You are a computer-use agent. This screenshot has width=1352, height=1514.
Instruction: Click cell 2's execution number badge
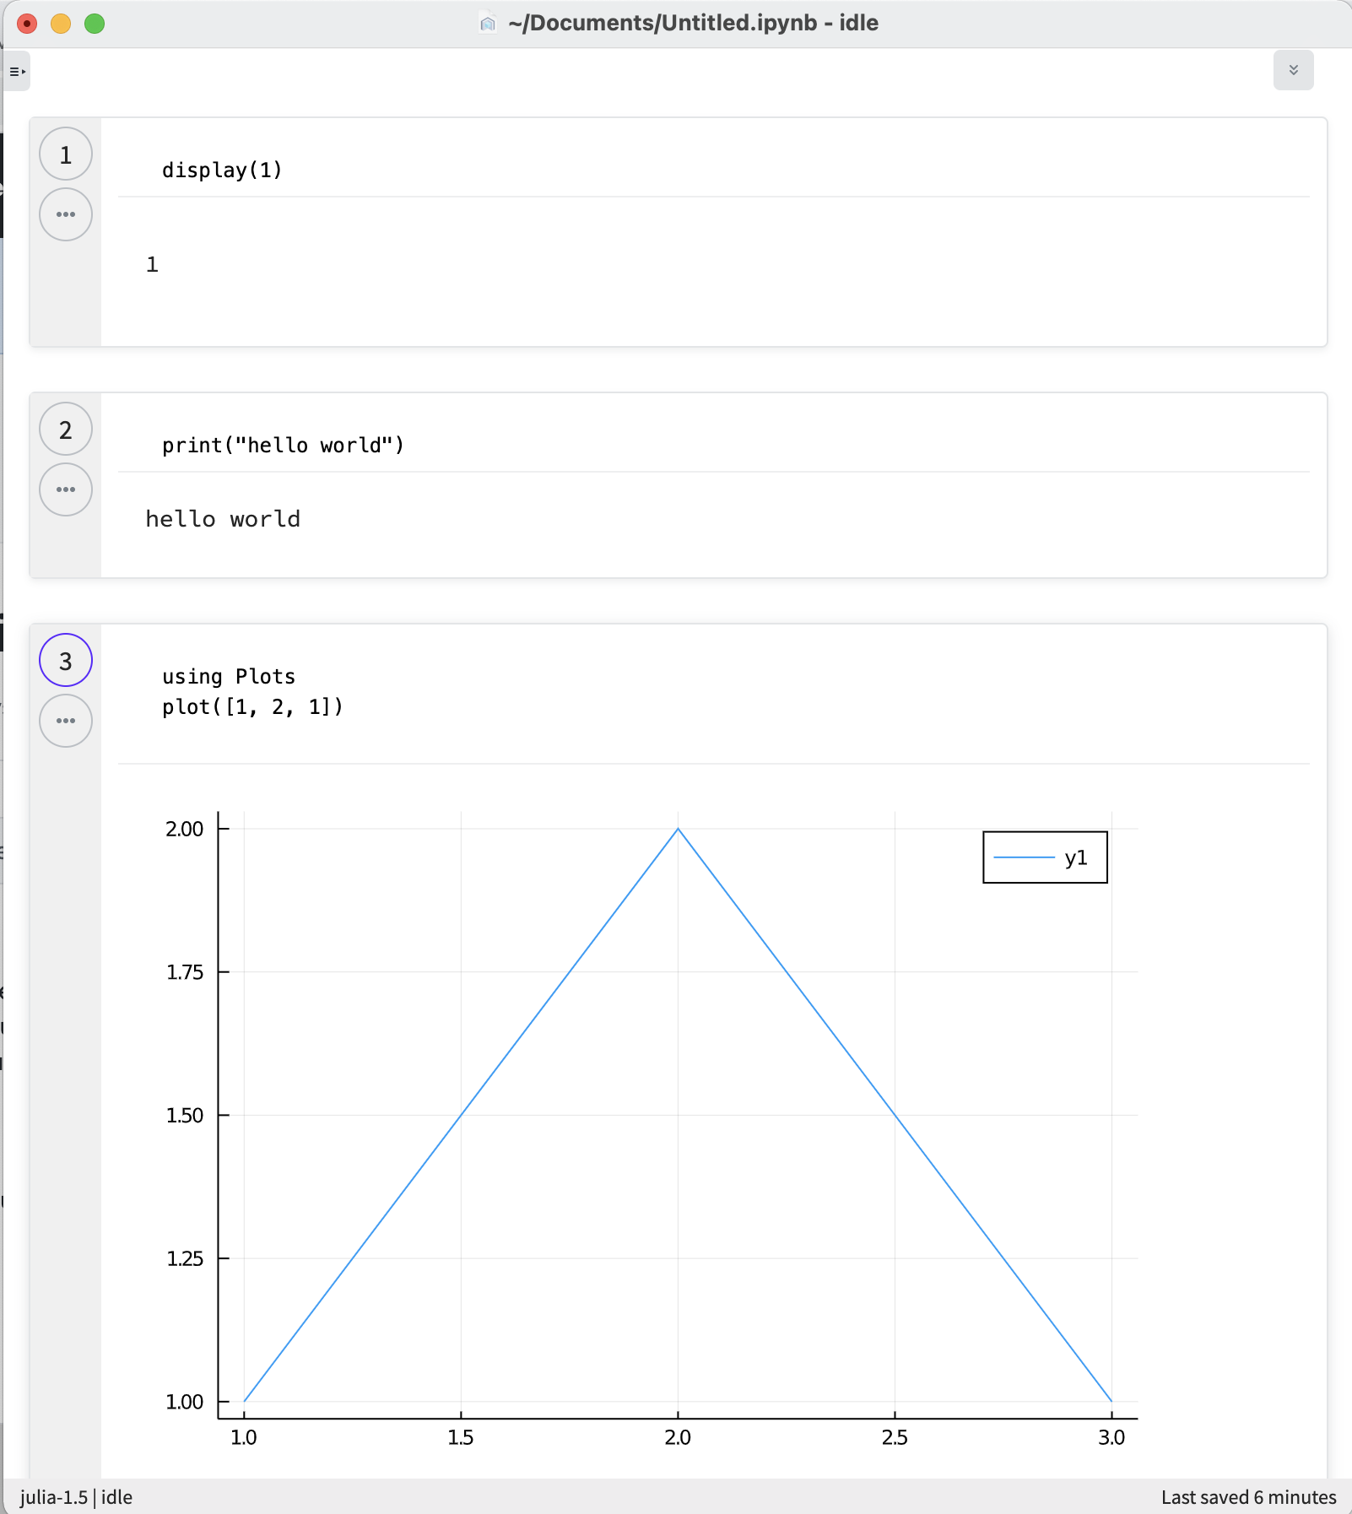click(65, 430)
